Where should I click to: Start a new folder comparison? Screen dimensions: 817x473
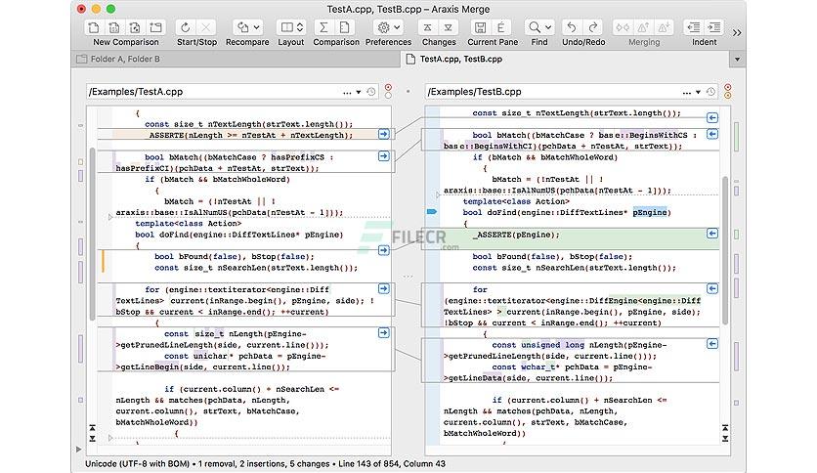pyautogui.click(x=155, y=27)
